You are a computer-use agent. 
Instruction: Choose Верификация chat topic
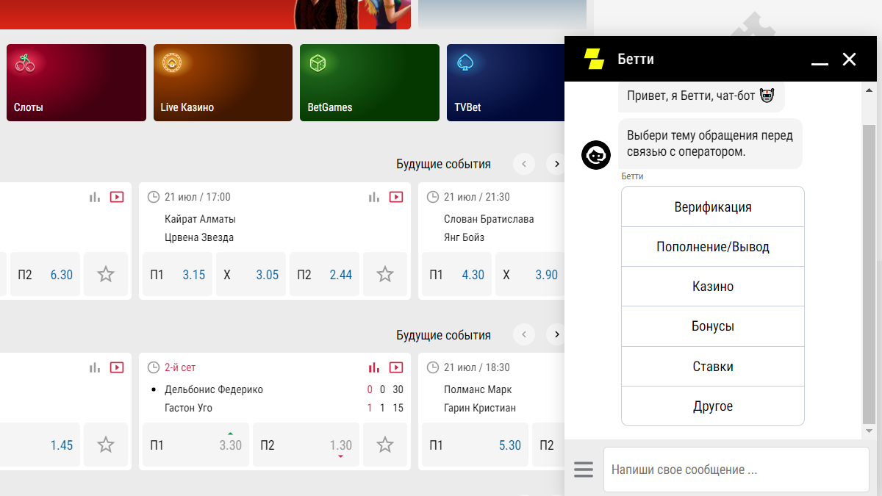[x=713, y=207]
